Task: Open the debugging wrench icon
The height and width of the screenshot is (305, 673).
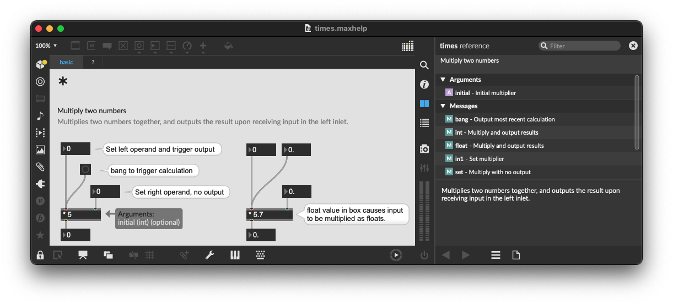Action: 209,255
